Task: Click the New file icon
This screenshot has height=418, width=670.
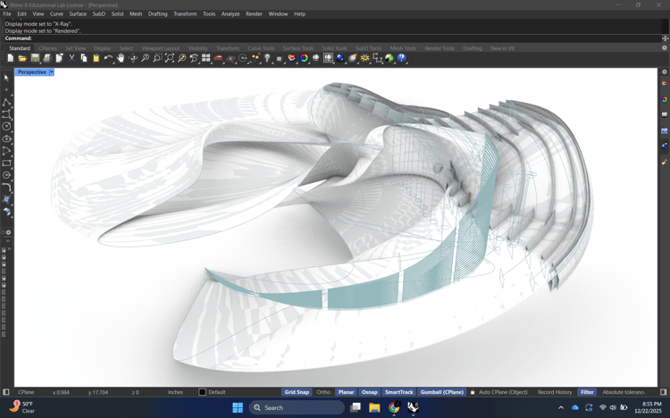Action: pyautogui.click(x=11, y=58)
